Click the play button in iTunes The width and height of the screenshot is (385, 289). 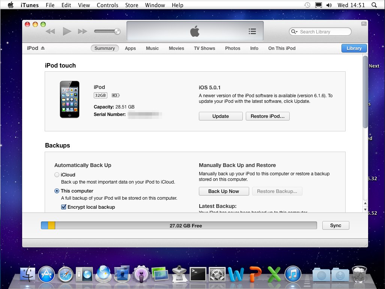(x=67, y=32)
